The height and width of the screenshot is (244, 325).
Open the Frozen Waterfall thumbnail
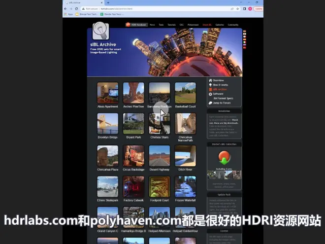click(x=185, y=186)
